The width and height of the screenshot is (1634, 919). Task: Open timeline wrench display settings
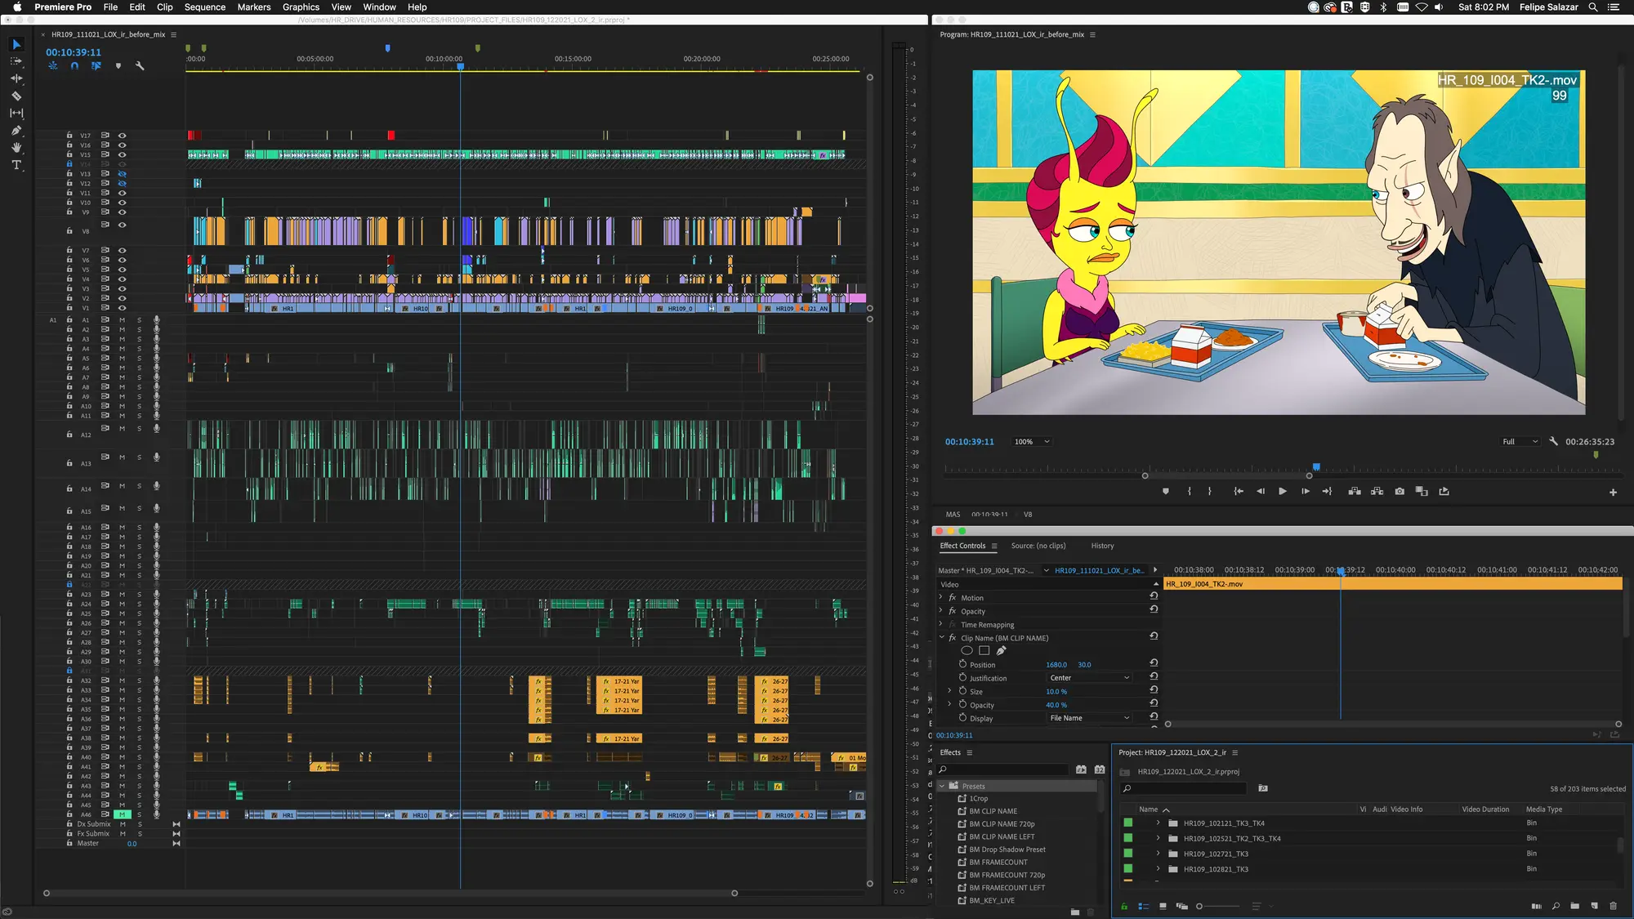click(140, 66)
